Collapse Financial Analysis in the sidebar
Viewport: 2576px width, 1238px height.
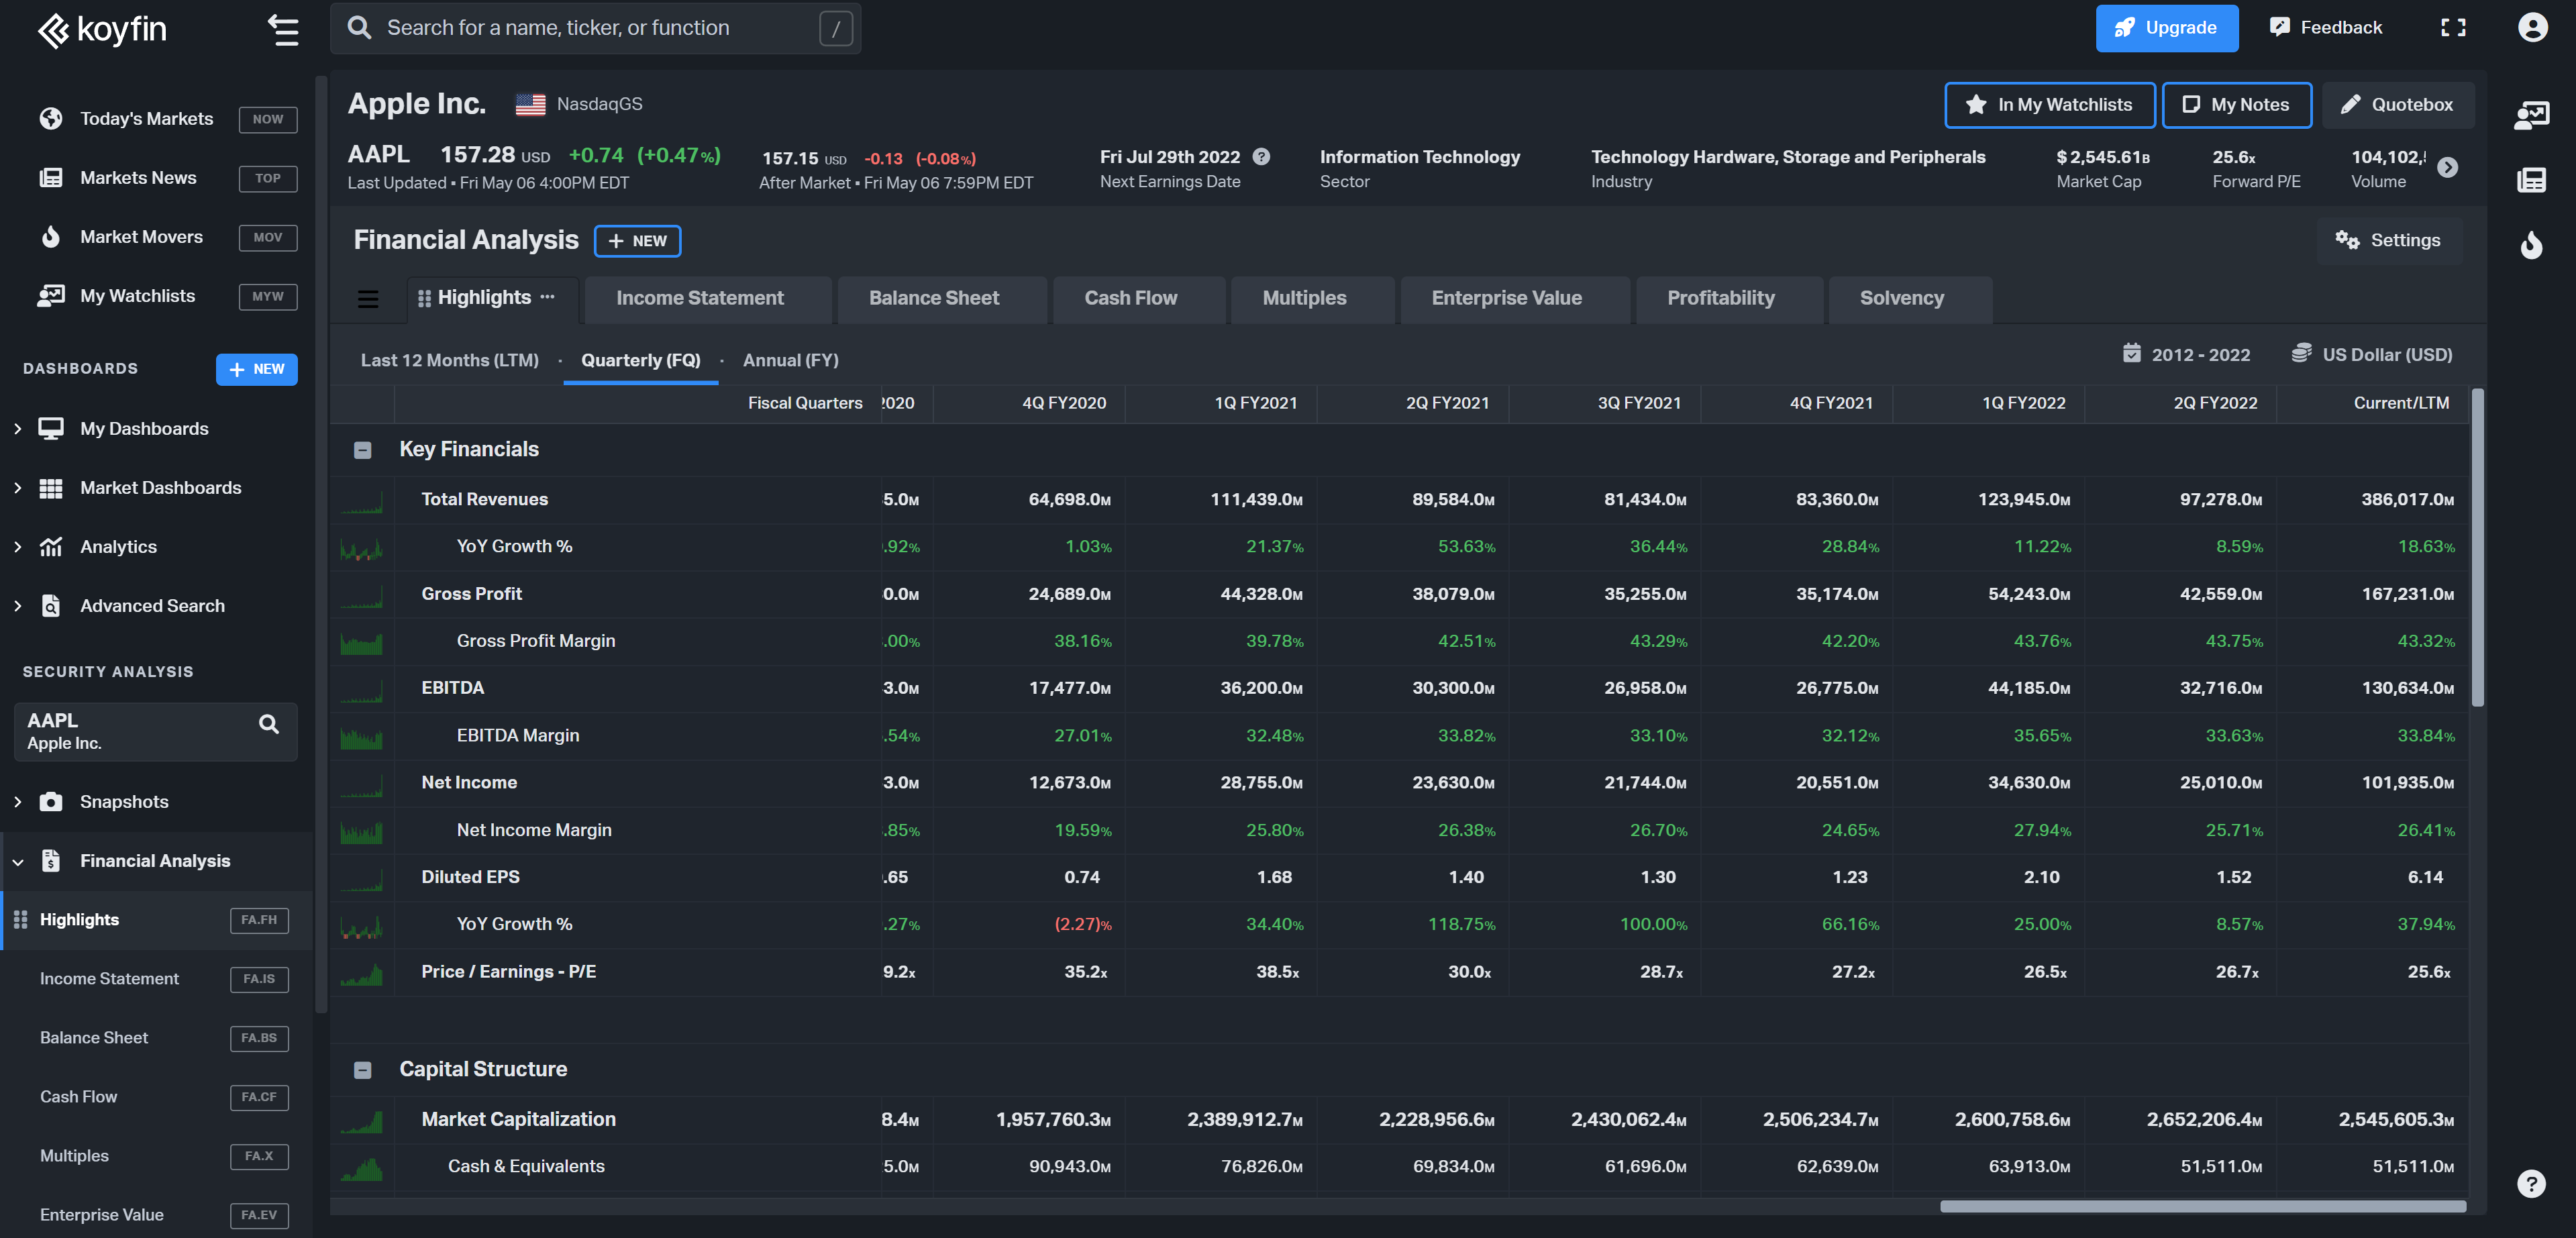[x=18, y=861]
